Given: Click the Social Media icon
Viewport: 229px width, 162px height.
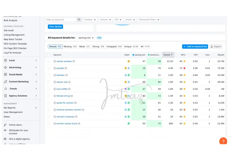Looking at the screenshot, I should click(5, 74).
